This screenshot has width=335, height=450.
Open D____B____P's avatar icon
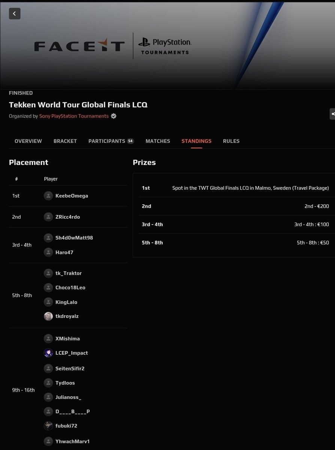click(48, 411)
